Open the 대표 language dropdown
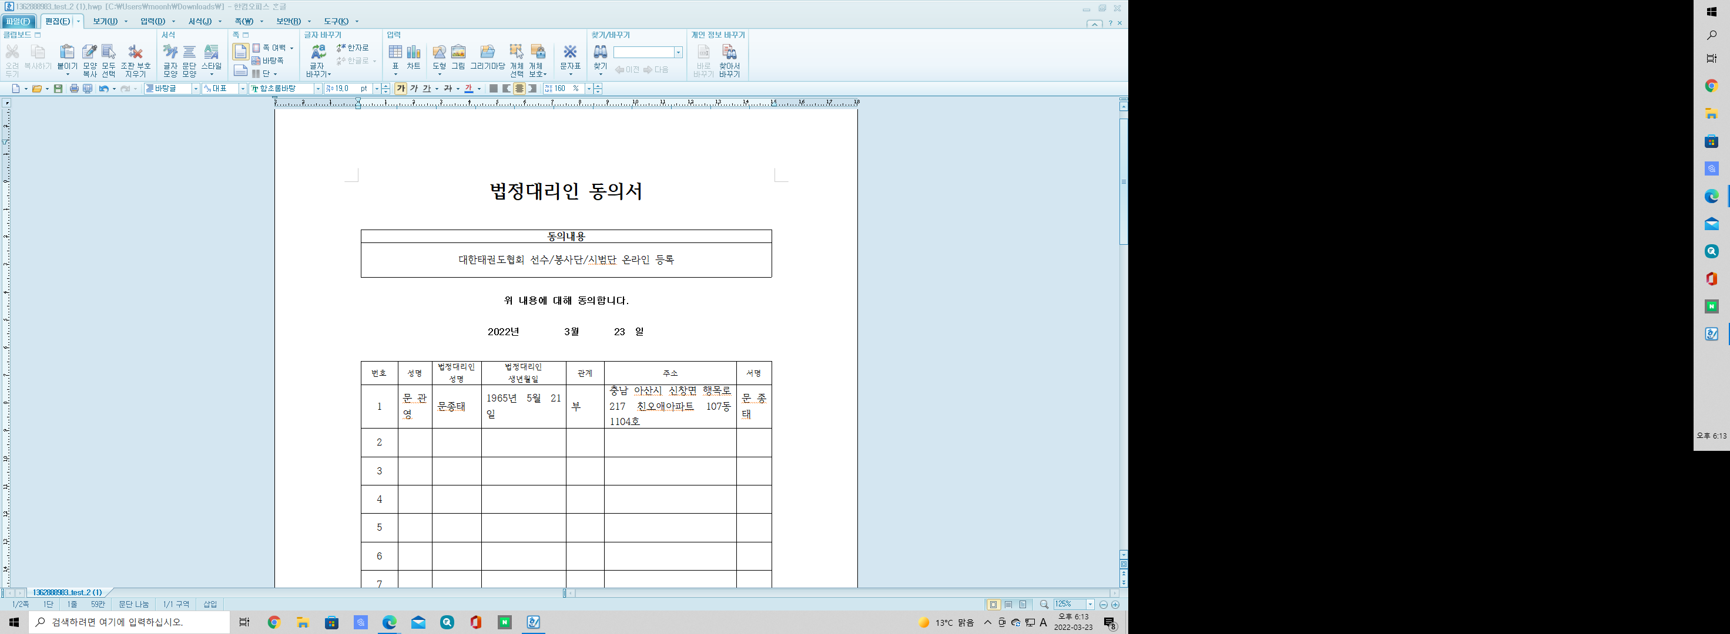This screenshot has width=1730, height=634. click(243, 89)
